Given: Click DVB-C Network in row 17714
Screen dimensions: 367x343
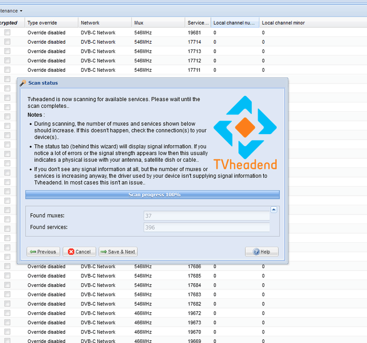Looking at the screenshot, I should [98, 42].
